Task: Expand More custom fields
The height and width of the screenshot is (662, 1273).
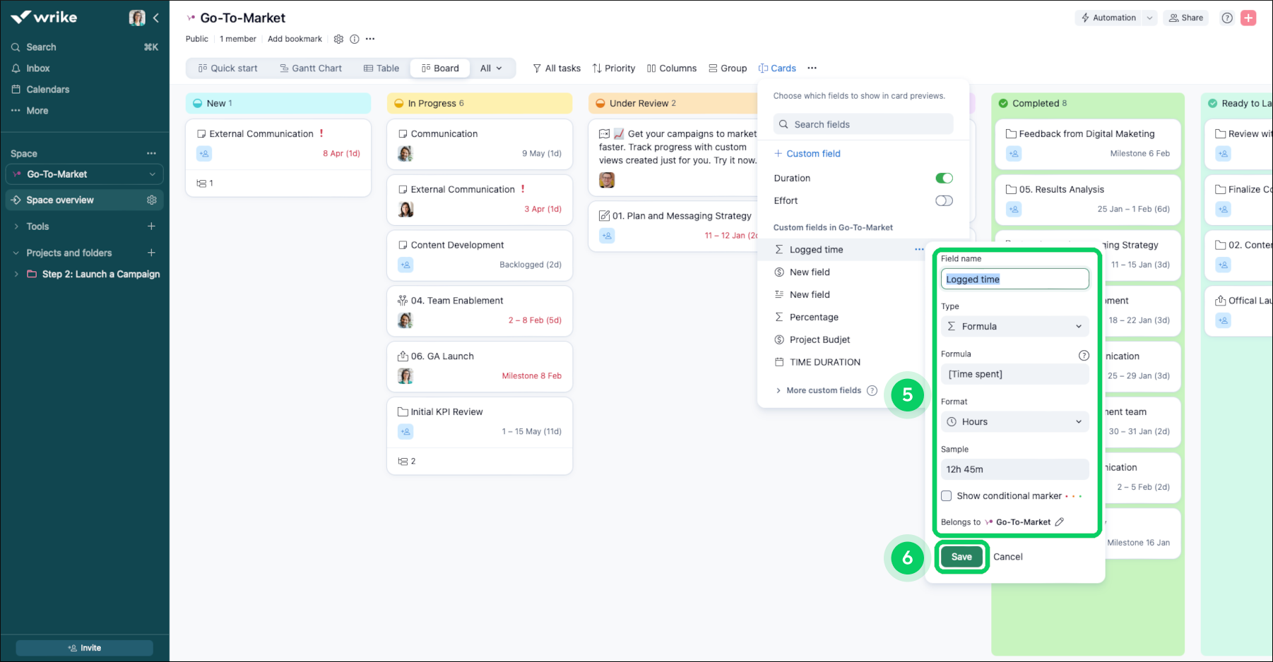Action: [x=824, y=390]
